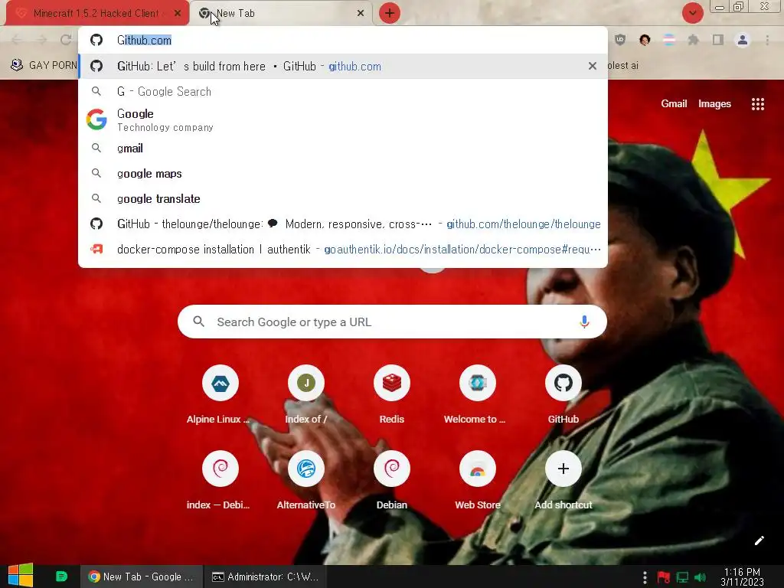Open the green pinned taskbar app
The image size is (784, 588).
61,577
